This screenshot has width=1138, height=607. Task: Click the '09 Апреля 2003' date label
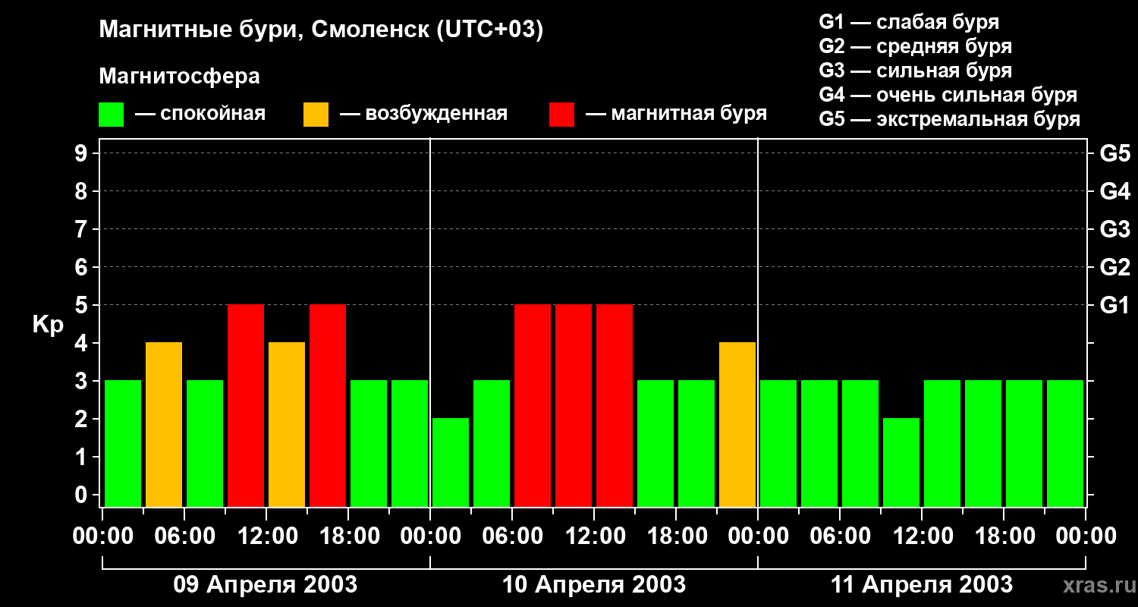point(266,585)
